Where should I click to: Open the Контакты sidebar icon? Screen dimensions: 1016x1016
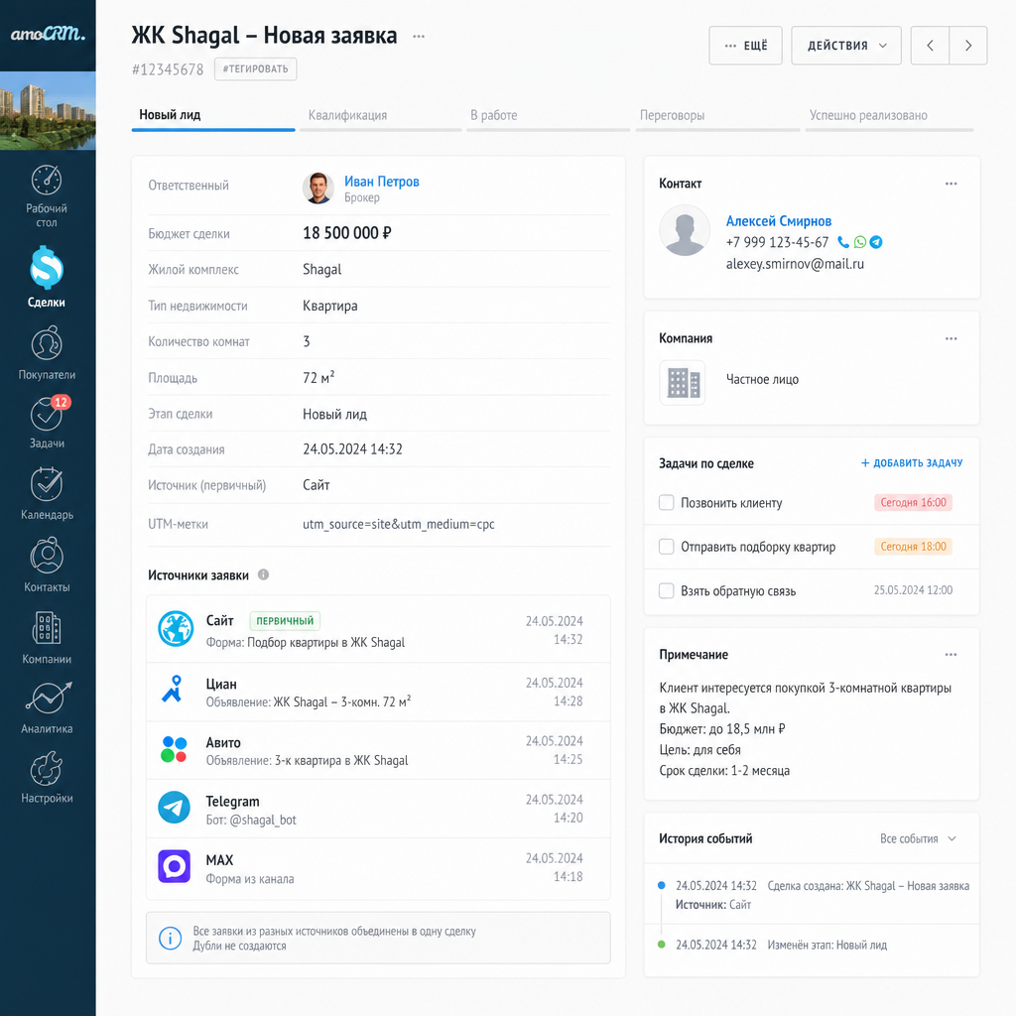[47, 556]
